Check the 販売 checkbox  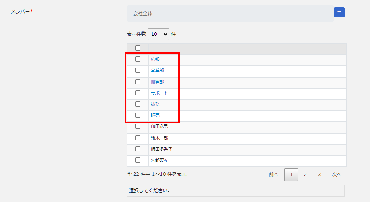point(138,115)
